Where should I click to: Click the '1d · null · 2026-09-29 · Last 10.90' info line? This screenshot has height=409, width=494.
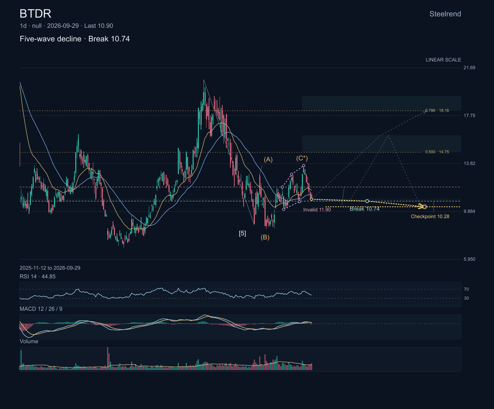66,26
